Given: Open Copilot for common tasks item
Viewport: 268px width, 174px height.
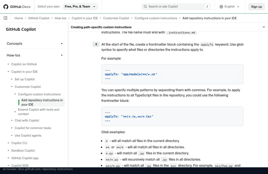Looking at the screenshot, I should coord(33,128).
